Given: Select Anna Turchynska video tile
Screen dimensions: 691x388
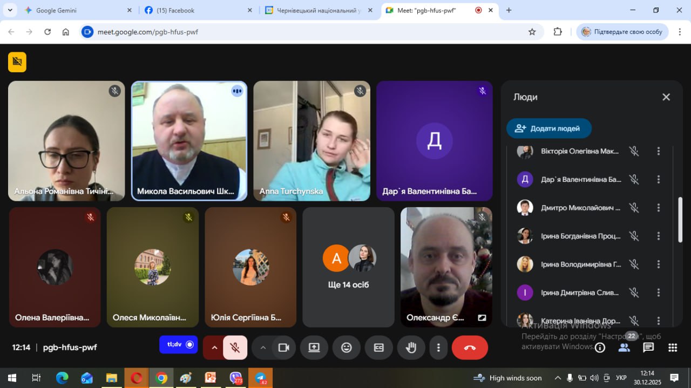Looking at the screenshot, I should pyautogui.click(x=311, y=141).
